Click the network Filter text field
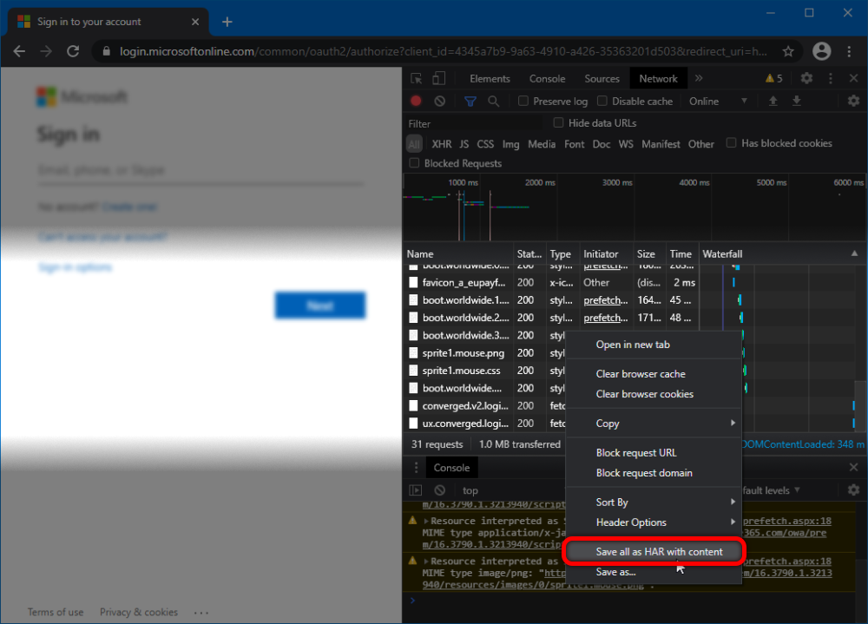Viewport: 868px width, 624px height. pos(475,123)
